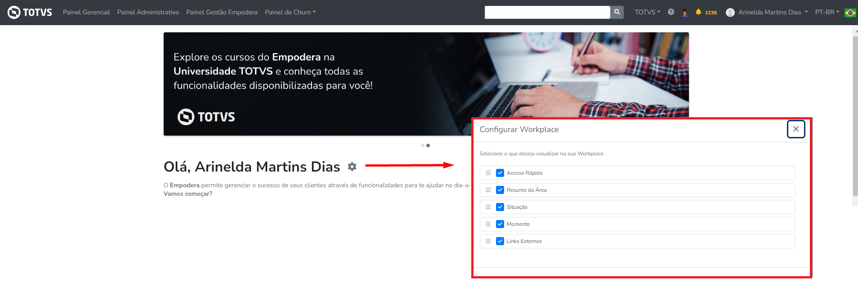The width and height of the screenshot is (858, 291).
Task: Grab the drag handle for Situação
Action: (488, 207)
